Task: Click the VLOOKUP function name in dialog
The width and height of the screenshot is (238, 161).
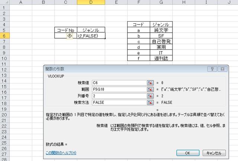Action: [x=56, y=76]
